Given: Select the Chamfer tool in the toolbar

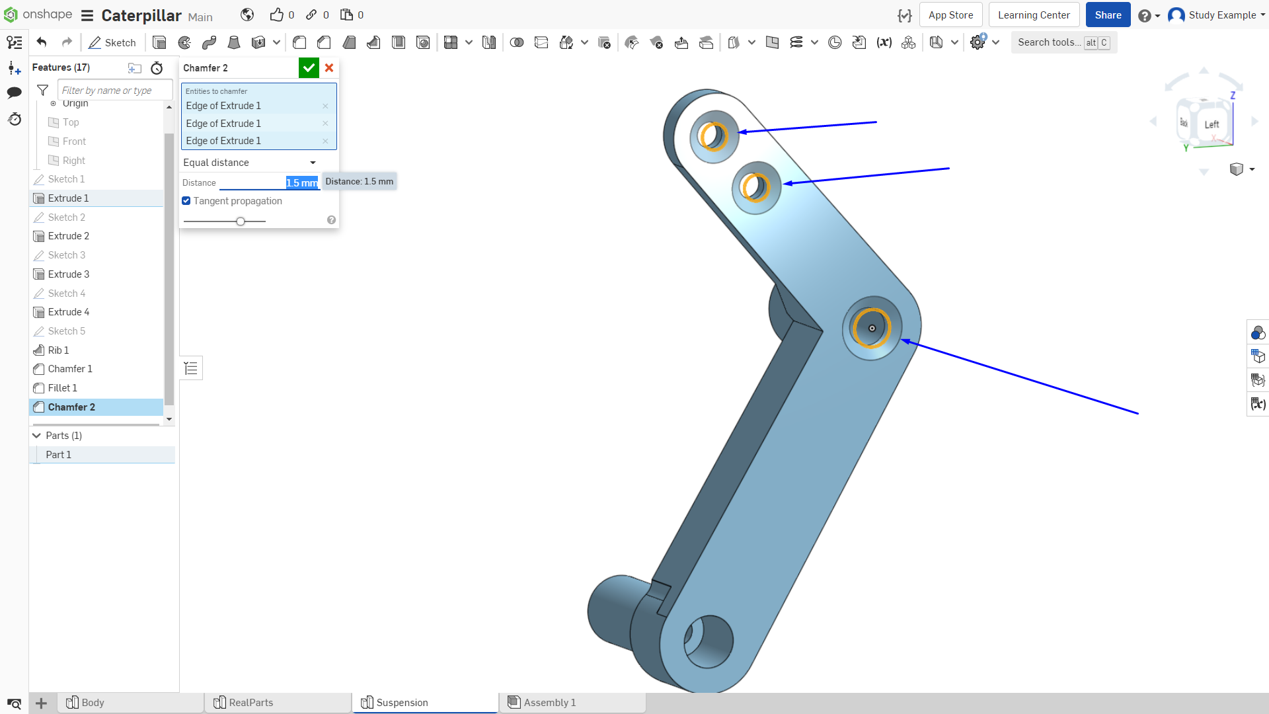Looking at the screenshot, I should click(x=324, y=42).
